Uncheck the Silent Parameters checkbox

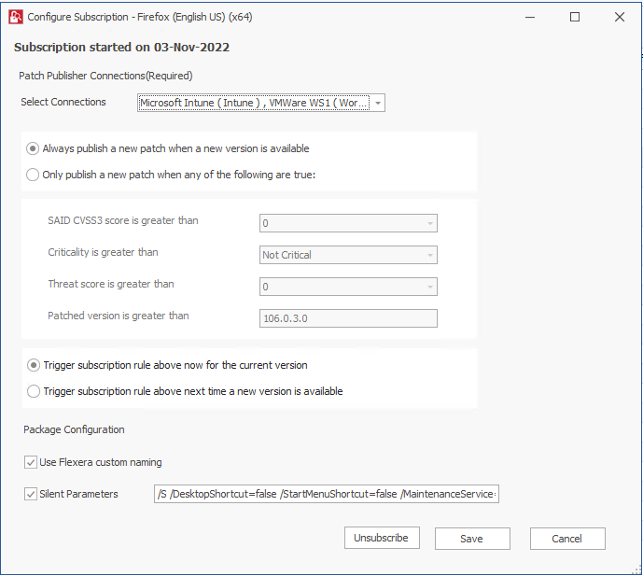point(31,494)
